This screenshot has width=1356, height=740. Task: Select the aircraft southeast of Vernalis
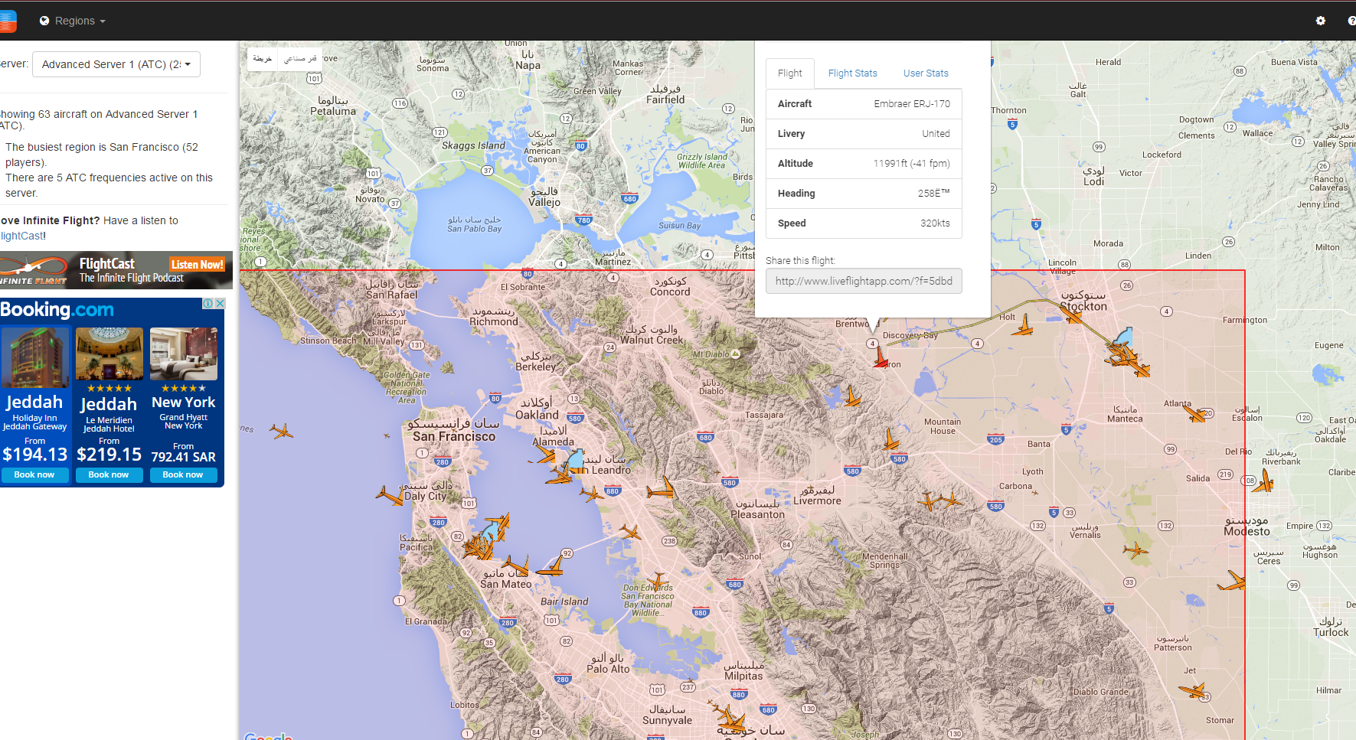pos(1135,549)
